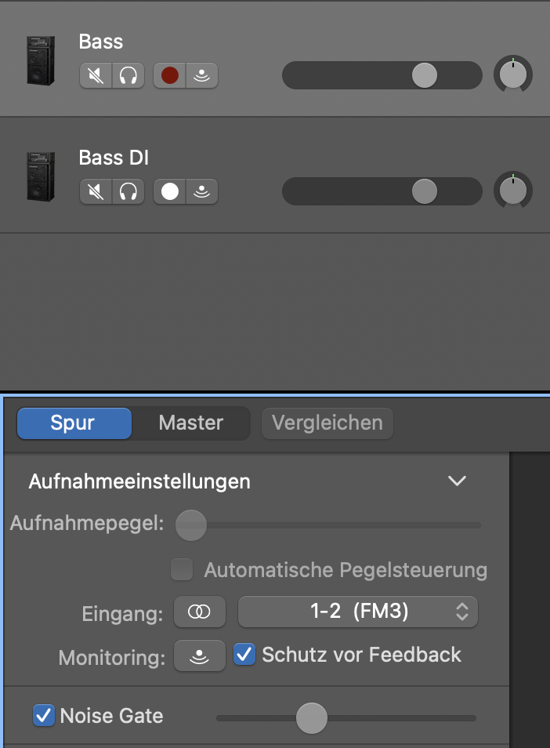Disable the Noise Gate checkbox
This screenshot has height=748, width=550.
pyautogui.click(x=44, y=715)
